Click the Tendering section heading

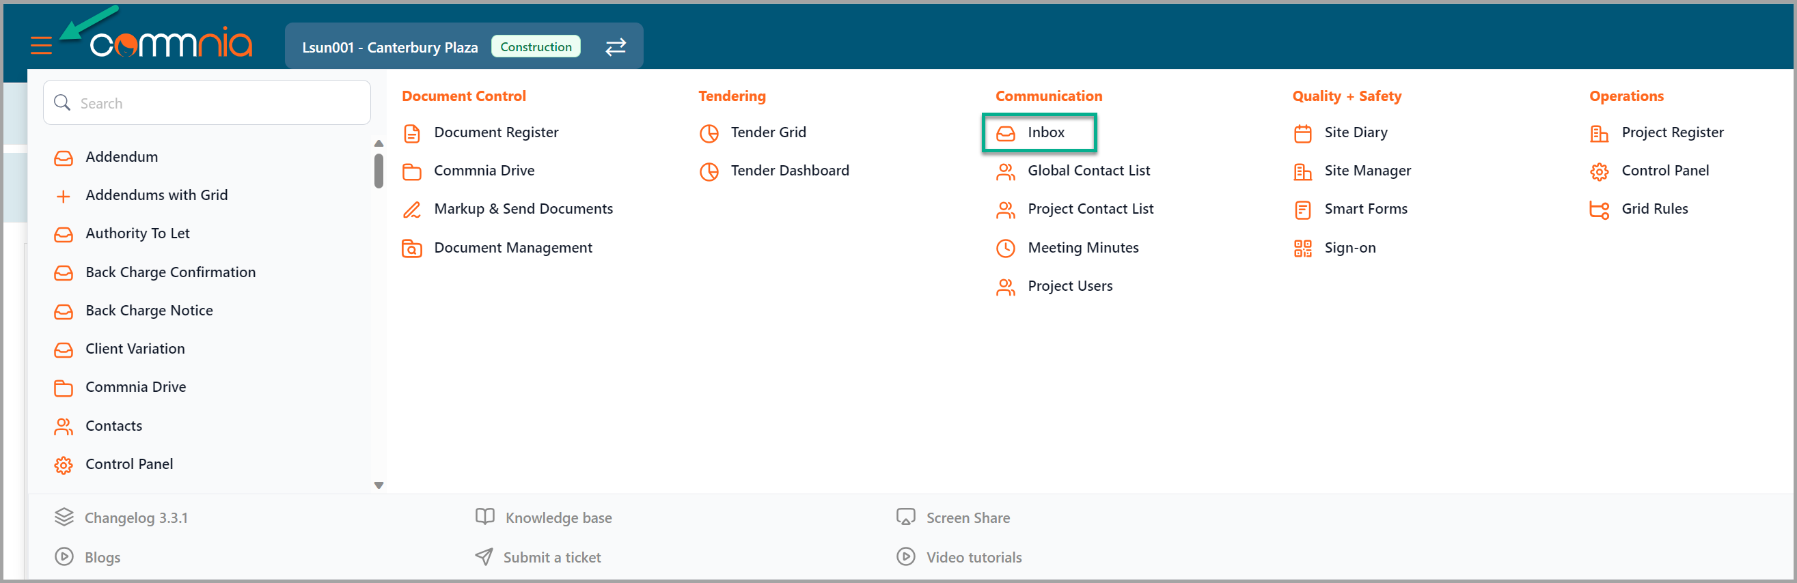[732, 96]
